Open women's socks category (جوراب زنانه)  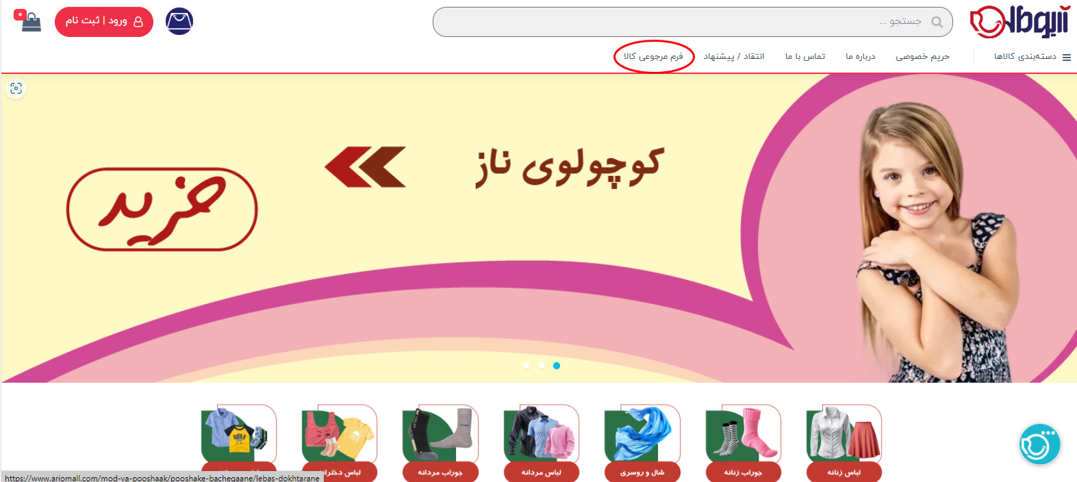point(743,442)
